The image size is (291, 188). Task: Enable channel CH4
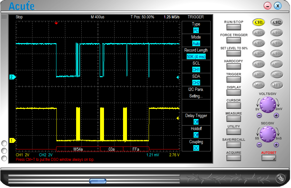(277, 33)
